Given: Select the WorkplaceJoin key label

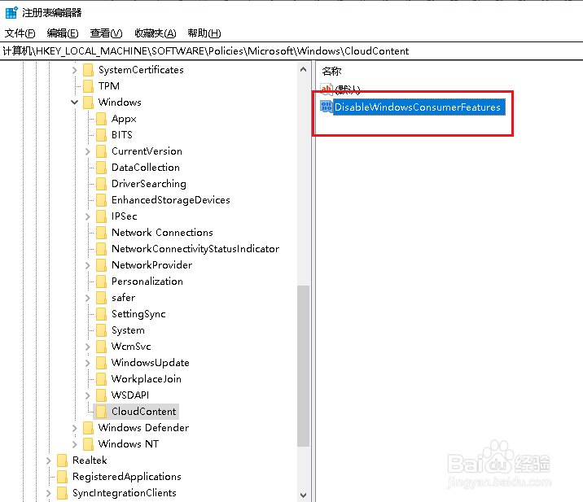Looking at the screenshot, I should 146,379.
